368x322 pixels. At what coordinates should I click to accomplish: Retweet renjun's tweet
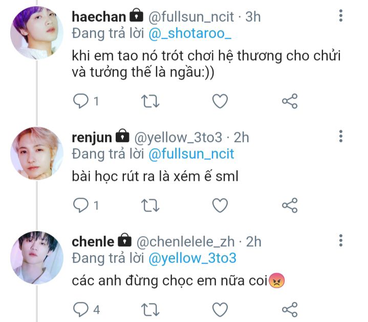[150, 205]
